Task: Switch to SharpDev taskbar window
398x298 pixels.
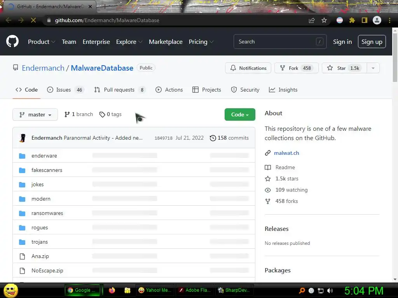Action: coord(234,290)
